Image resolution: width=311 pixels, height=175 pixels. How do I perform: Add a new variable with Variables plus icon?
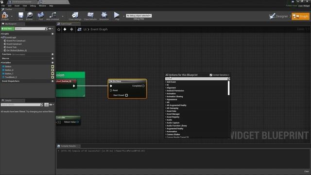[52, 63]
